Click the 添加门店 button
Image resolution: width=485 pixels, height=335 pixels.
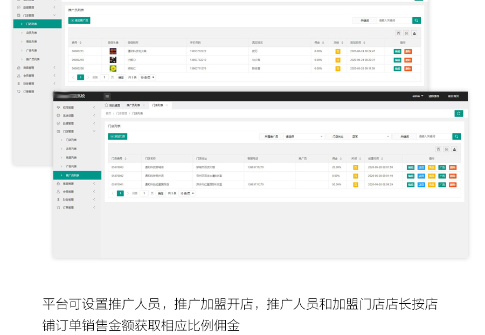pyautogui.click(x=117, y=137)
